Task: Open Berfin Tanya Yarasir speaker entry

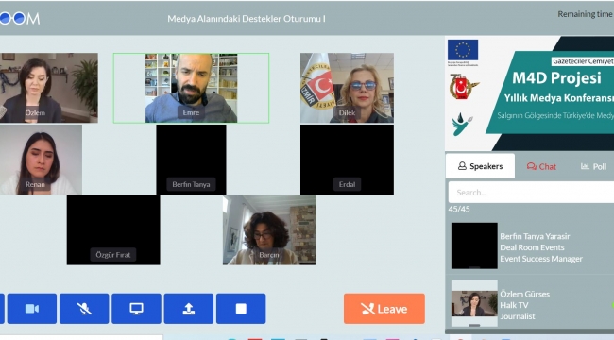Action: [531, 246]
